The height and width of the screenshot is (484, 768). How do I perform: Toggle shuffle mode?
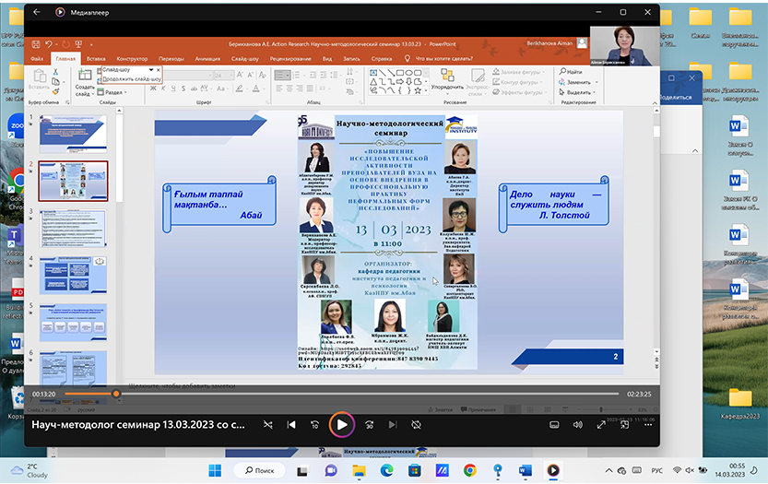click(x=267, y=425)
